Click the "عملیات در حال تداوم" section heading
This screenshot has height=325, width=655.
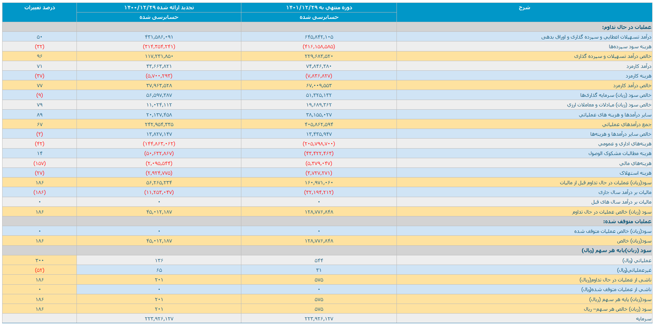point(626,27)
